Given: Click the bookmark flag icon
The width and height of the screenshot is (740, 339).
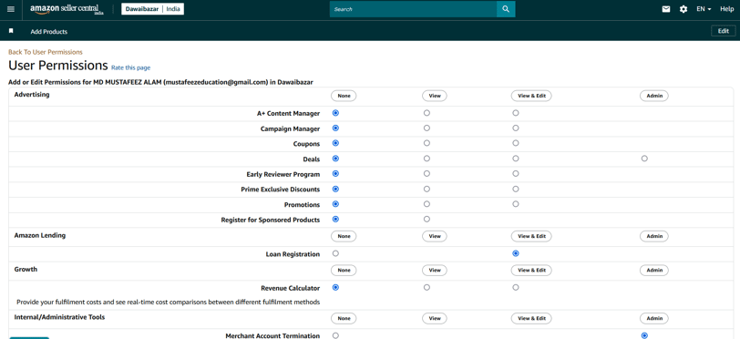Looking at the screenshot, I should [11, 31].
